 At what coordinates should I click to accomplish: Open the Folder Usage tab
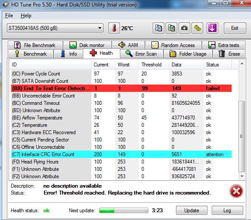point(188,54)
